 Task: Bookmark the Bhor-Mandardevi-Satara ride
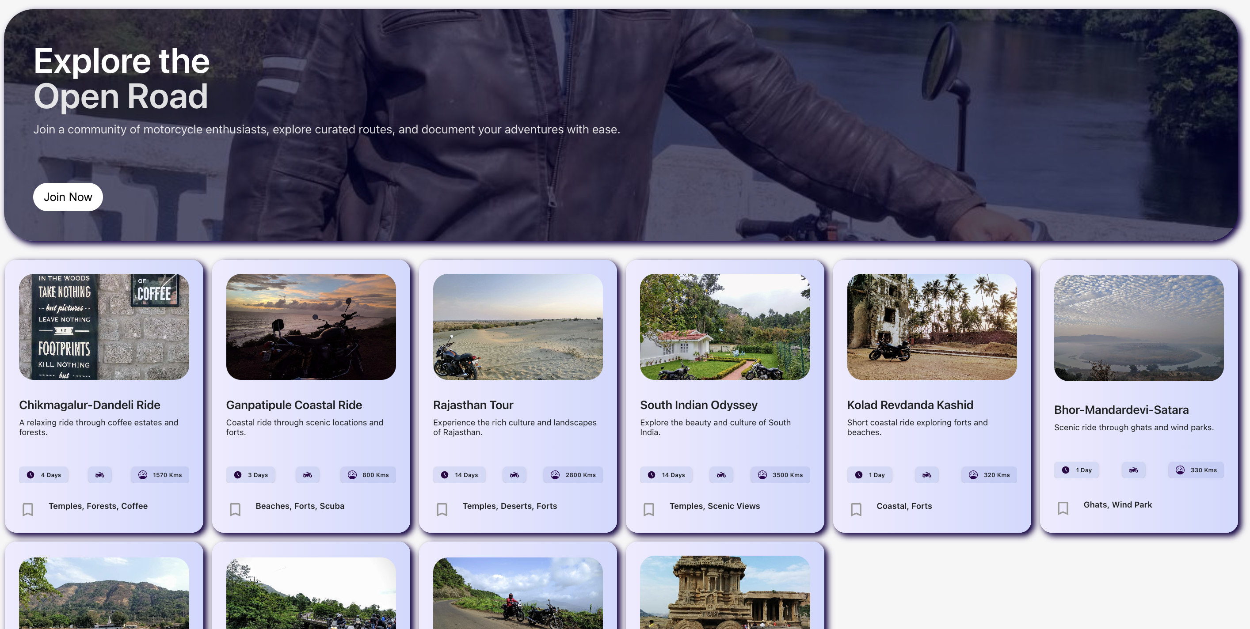click(1063, 508)
